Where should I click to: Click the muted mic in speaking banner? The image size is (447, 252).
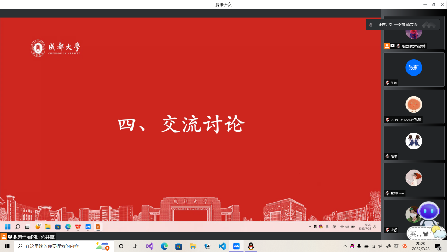tap(371, 25)
